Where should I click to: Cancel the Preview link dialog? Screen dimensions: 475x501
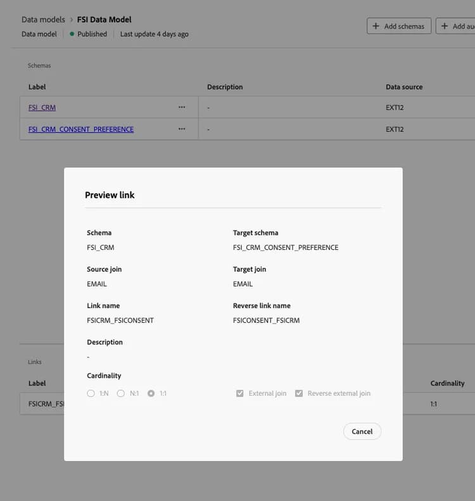point(362,431)
